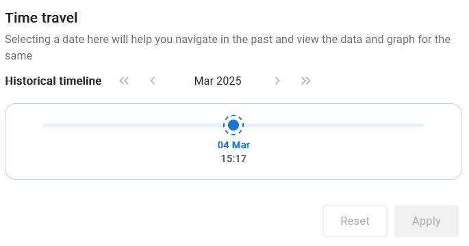Jump back using the double-left chevron
The height and width of the screenshot is (246, 469).
124,81
